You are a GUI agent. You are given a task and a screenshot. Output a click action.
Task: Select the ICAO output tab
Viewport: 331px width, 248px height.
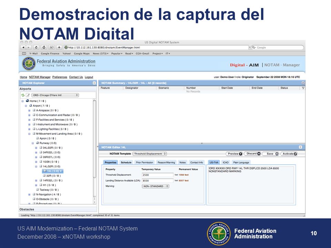coord(225,162)
